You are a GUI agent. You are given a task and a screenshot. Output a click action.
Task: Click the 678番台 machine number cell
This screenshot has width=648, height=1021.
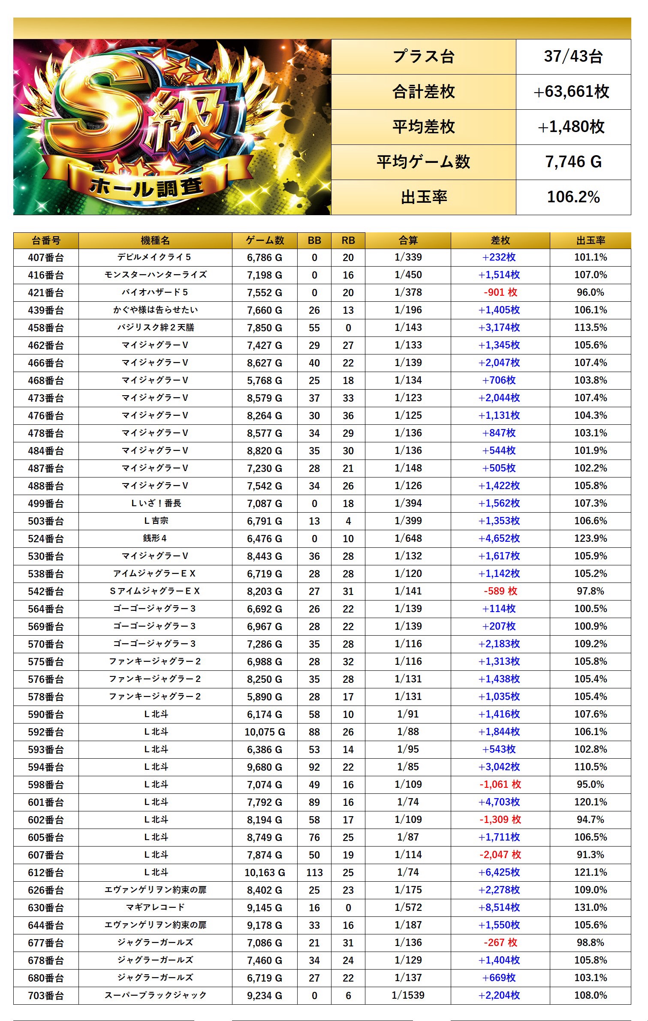pos(46,961)
